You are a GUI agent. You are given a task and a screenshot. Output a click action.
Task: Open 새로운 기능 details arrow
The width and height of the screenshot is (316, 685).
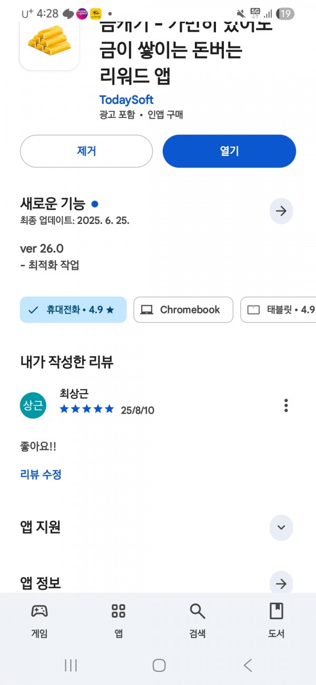[x=281, y=211]
